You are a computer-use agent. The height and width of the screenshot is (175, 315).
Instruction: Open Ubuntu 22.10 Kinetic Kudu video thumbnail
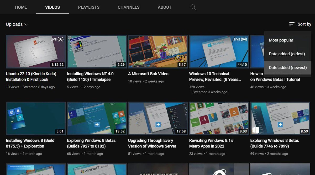coord(36,51)
